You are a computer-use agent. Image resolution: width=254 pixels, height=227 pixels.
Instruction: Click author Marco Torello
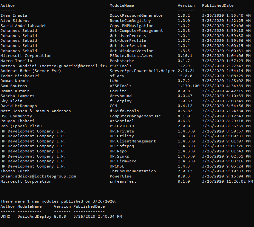click(16, 61)
